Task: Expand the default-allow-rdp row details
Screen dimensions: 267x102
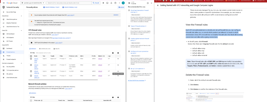Action: coord(118,71)
